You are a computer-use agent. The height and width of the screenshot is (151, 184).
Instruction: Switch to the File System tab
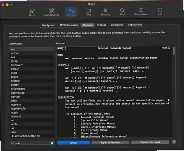(48, 25)
